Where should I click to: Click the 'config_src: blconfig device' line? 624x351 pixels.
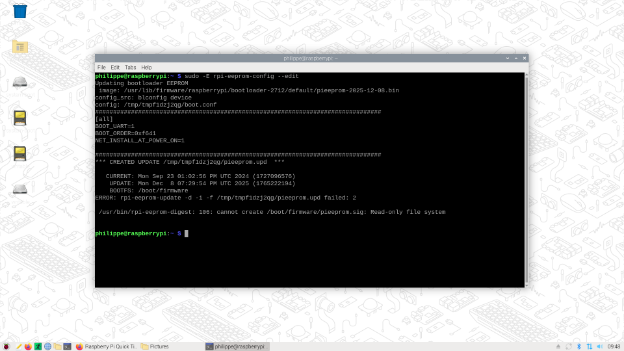[x=143, y=97]
